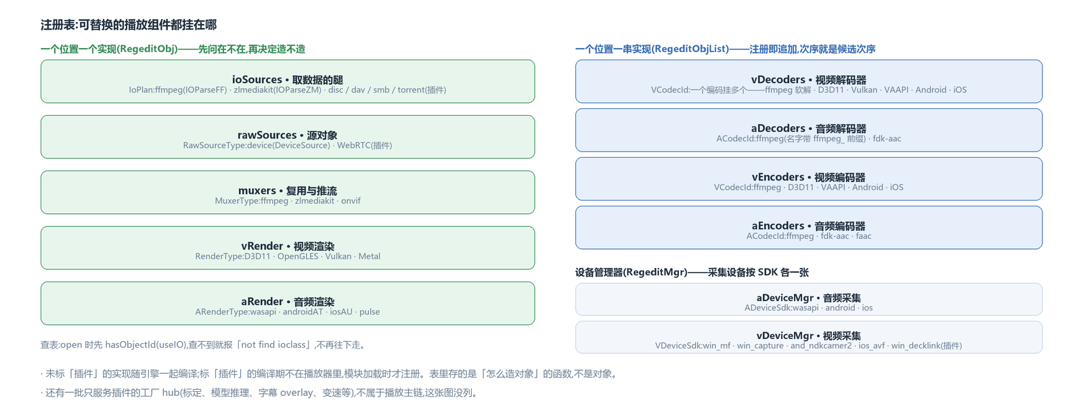Select the vDecoders • 视频解码器 card
This screenshot has height=406, width=1083.
tap(809, 81)
